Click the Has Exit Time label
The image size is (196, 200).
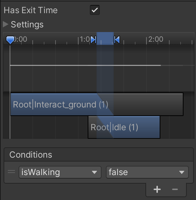pos(31,10)
